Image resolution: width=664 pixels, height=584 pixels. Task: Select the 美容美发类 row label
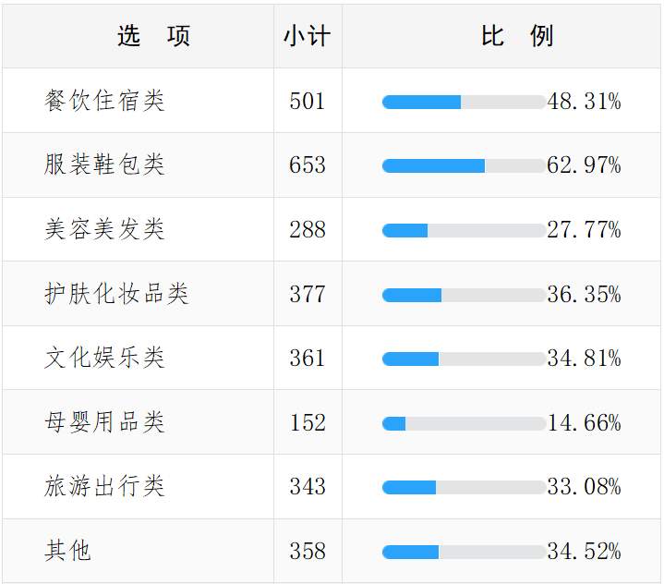coord(104,229)
